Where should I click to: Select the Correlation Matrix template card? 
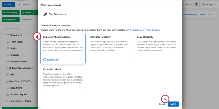pos(63,81)
